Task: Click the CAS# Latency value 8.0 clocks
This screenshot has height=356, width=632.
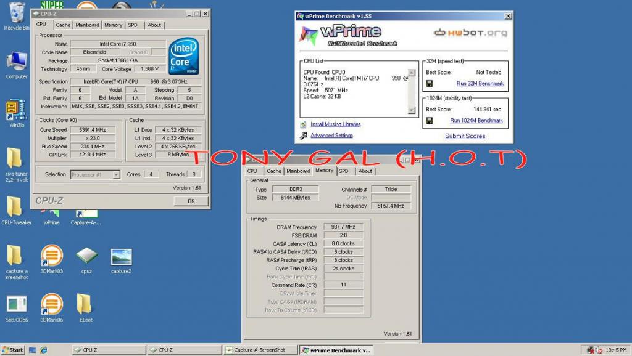Action: coord(343,243)
